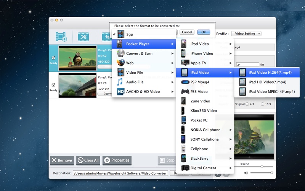Viewport: 305px width, 191px height.
Task: Click the second video temple thumbnail
Action: 78,85
